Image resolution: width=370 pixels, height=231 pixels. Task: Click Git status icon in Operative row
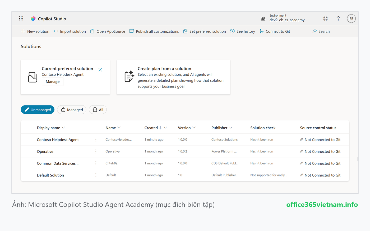click(x=302, y=151)
